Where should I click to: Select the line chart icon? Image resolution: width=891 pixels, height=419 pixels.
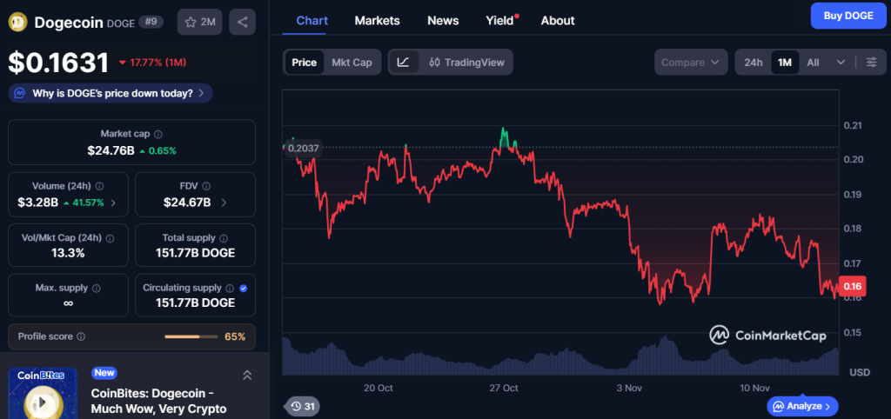pyautogui.click(x=404, y=63)
